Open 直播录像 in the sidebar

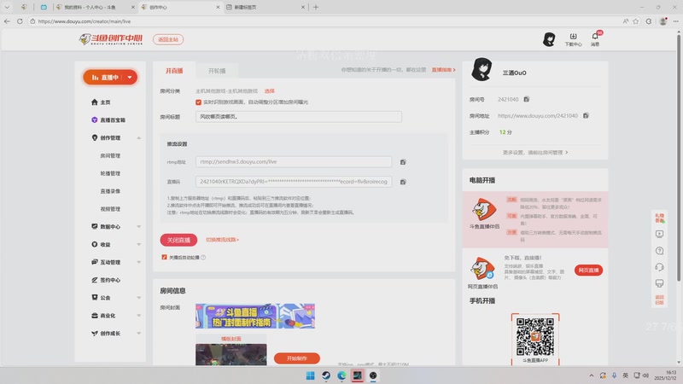[x=110, y=191]
